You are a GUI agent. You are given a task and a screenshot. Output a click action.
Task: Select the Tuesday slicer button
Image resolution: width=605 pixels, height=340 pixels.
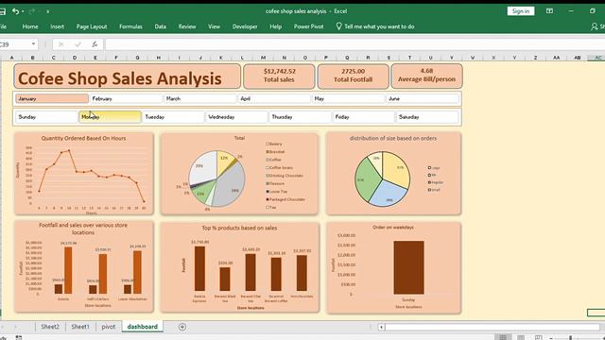tap(173, 117)
